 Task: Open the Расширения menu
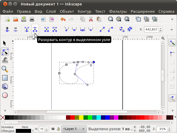(x=143, y=11)
